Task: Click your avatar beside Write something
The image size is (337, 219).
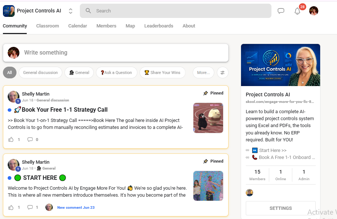Action: coord(14,53)
